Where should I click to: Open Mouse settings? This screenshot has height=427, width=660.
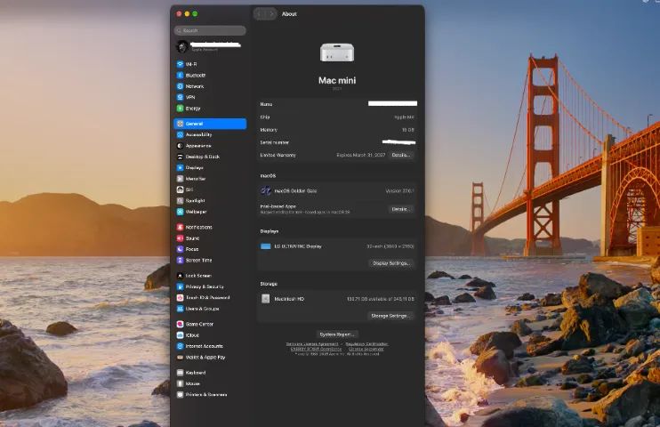click(210, 383)
